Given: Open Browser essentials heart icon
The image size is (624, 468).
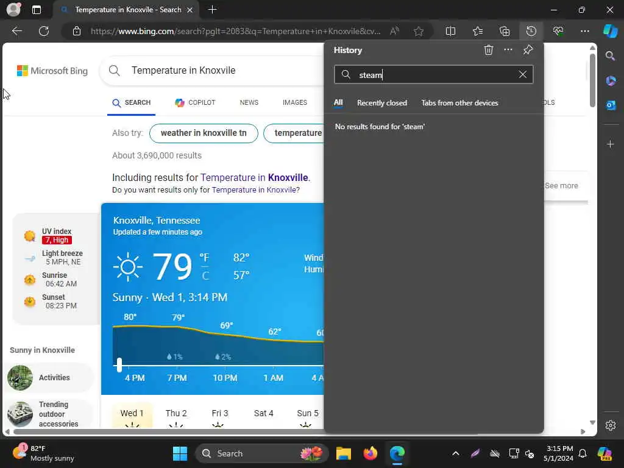Looking at the screenshot, I should point(558,31).
